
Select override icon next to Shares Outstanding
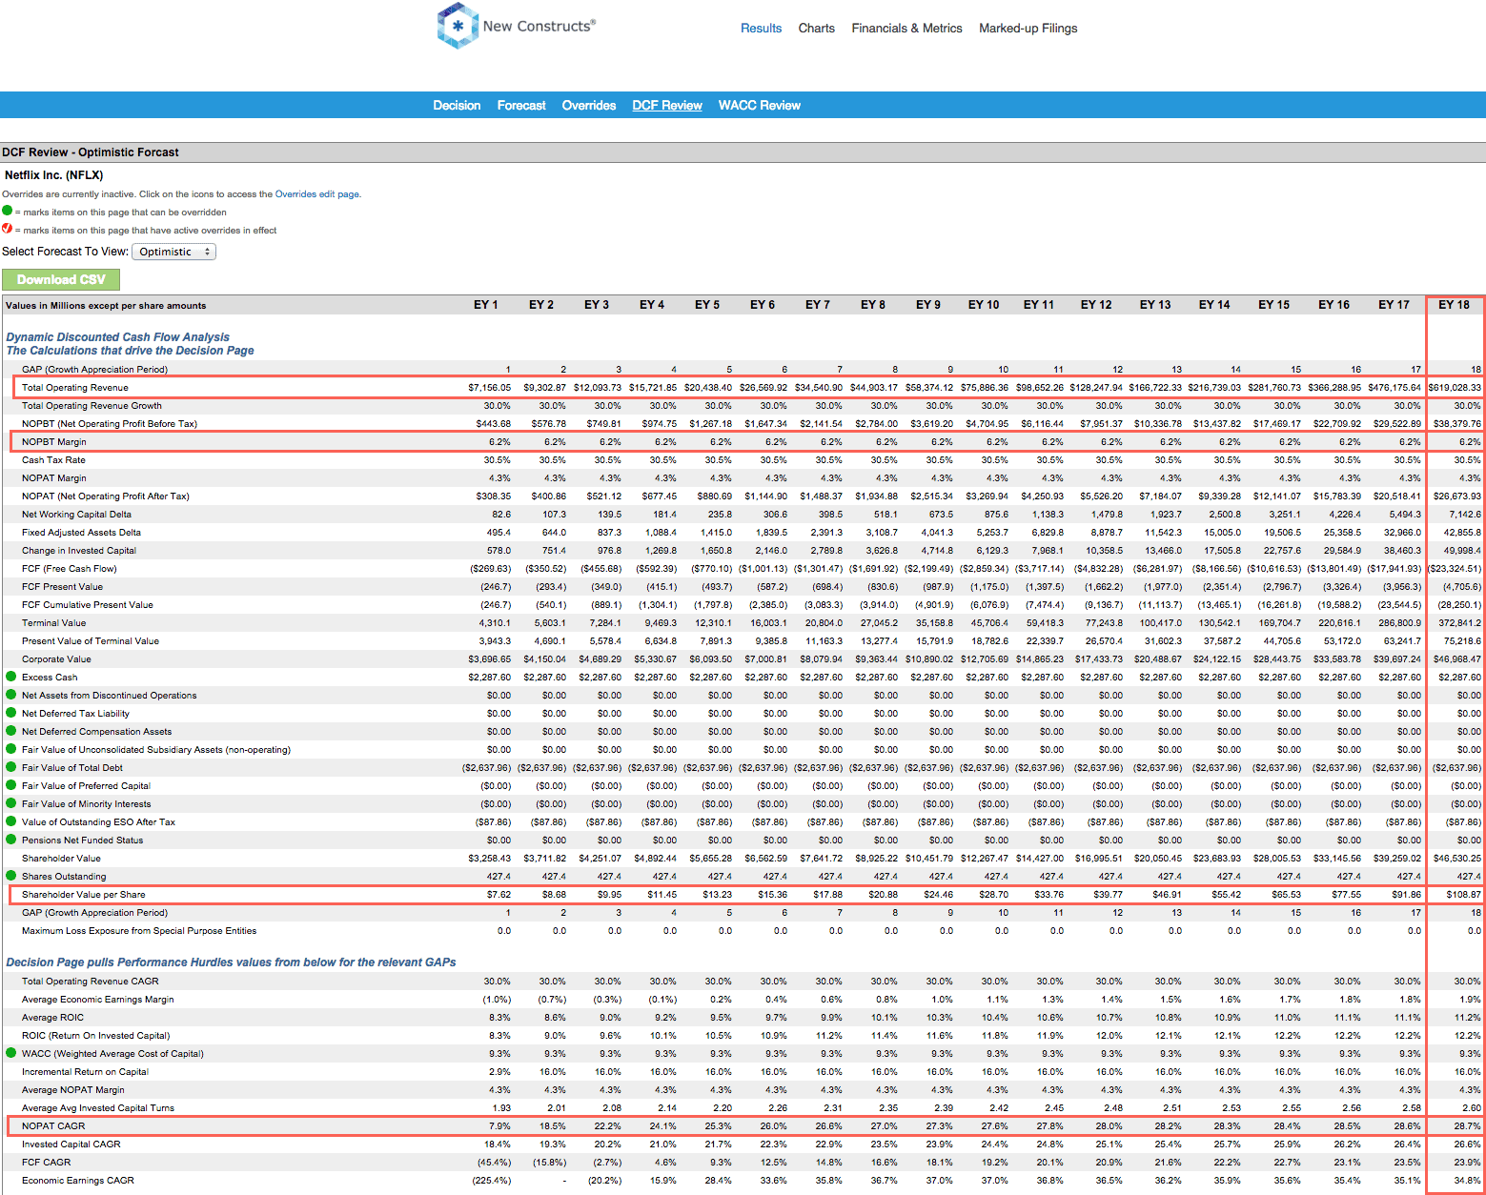pos(11,876)
